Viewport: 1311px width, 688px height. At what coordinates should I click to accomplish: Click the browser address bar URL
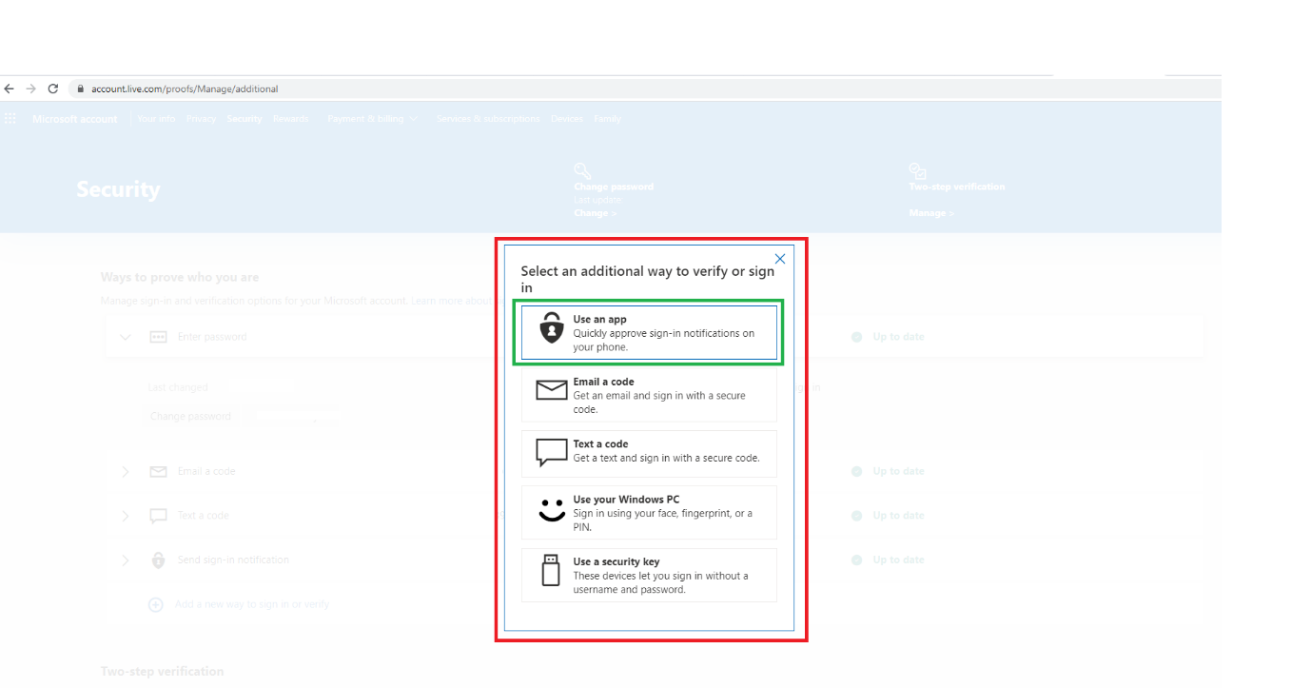tap(185, 88)
